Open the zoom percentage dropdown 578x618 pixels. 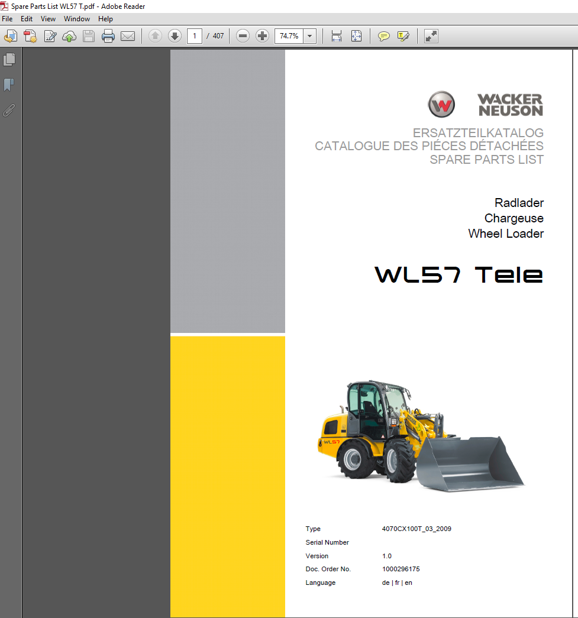coord(309,36)
